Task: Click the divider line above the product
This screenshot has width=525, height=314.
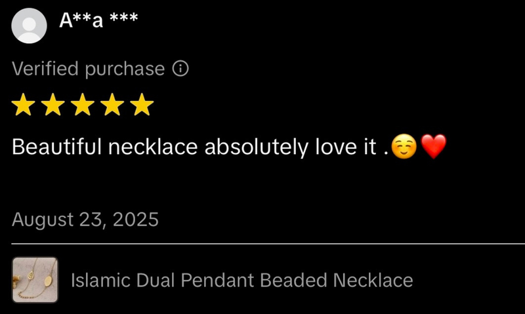Action: tap(268, 244)
